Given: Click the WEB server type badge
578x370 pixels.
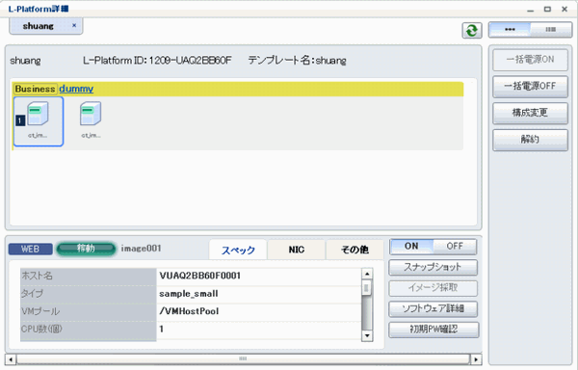Looking at the screenshot, I should pos(30,250).
